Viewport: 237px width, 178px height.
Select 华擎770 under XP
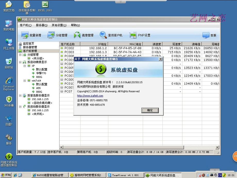(41, 73)
